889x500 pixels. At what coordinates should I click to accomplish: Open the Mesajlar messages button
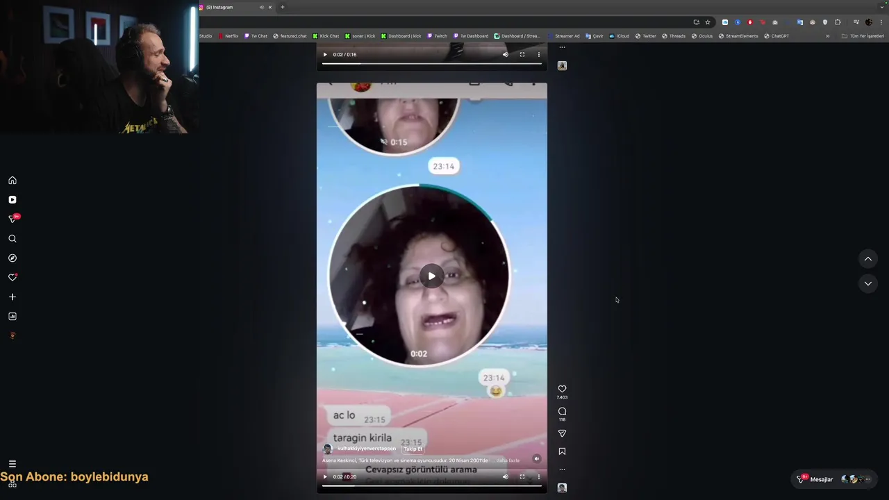835,479
